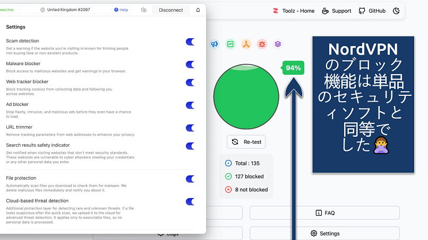This screenshot has width=428, height=240.
Task: Toggle Cloud-based threat detection
Action: [190, 202]
